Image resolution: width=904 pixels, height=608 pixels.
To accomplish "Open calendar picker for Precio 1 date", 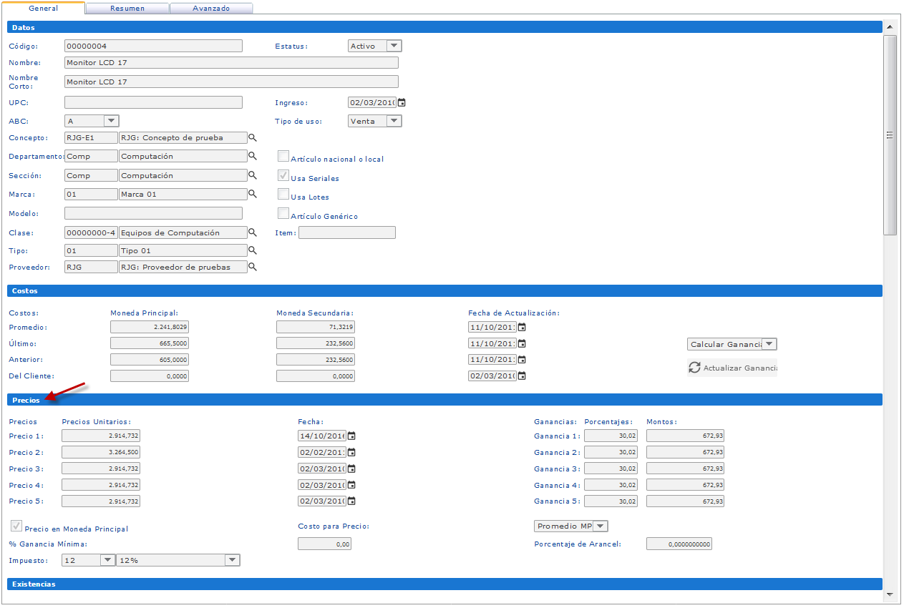I will coord(351,436).
